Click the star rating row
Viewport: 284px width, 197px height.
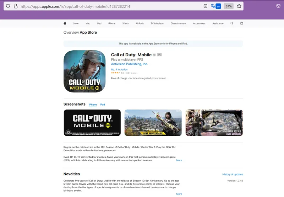click(124, 73)
